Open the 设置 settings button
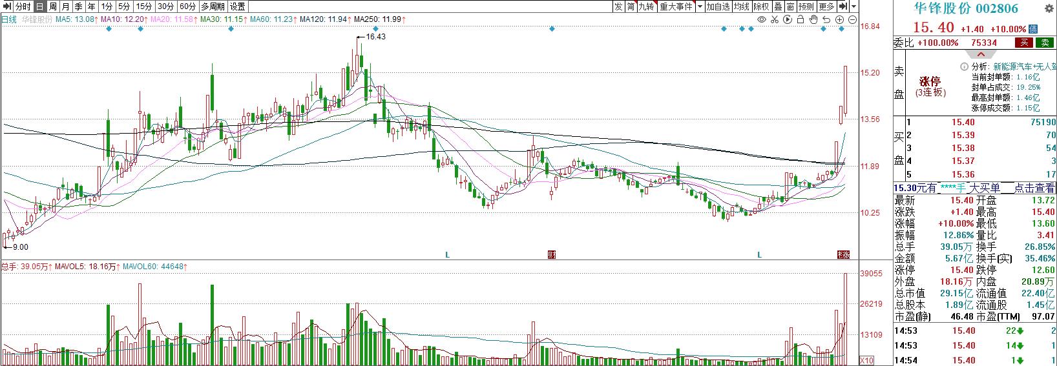1057x366 pixels. (238, 6)
